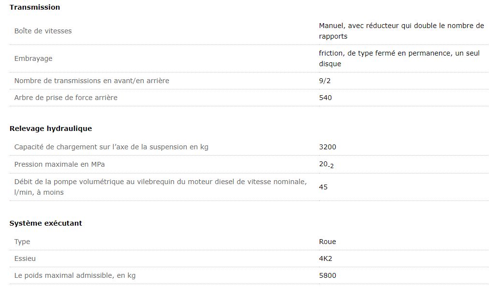Select the Embrayage row label
The image size is (489, 287).
[33, 58]
